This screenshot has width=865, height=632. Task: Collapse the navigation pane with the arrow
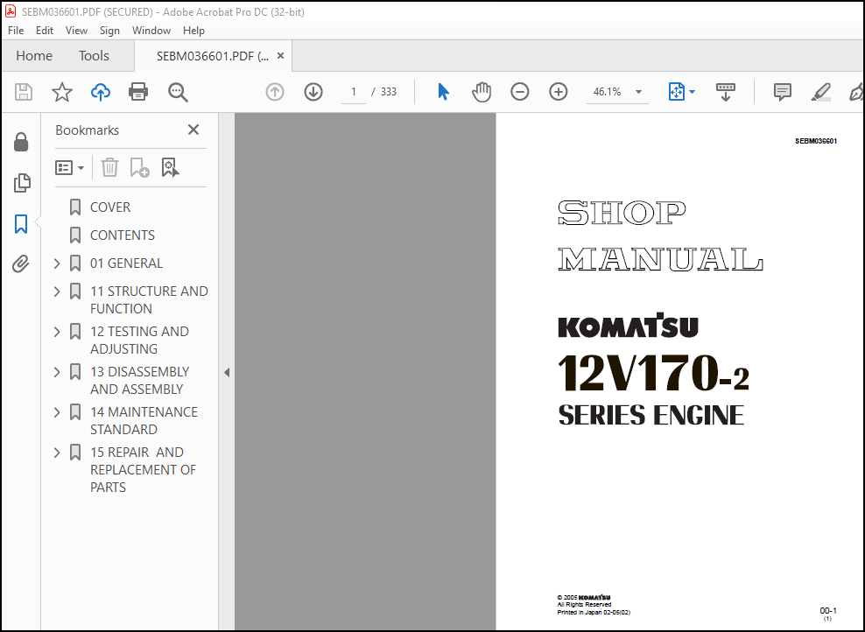pos(227,372)
